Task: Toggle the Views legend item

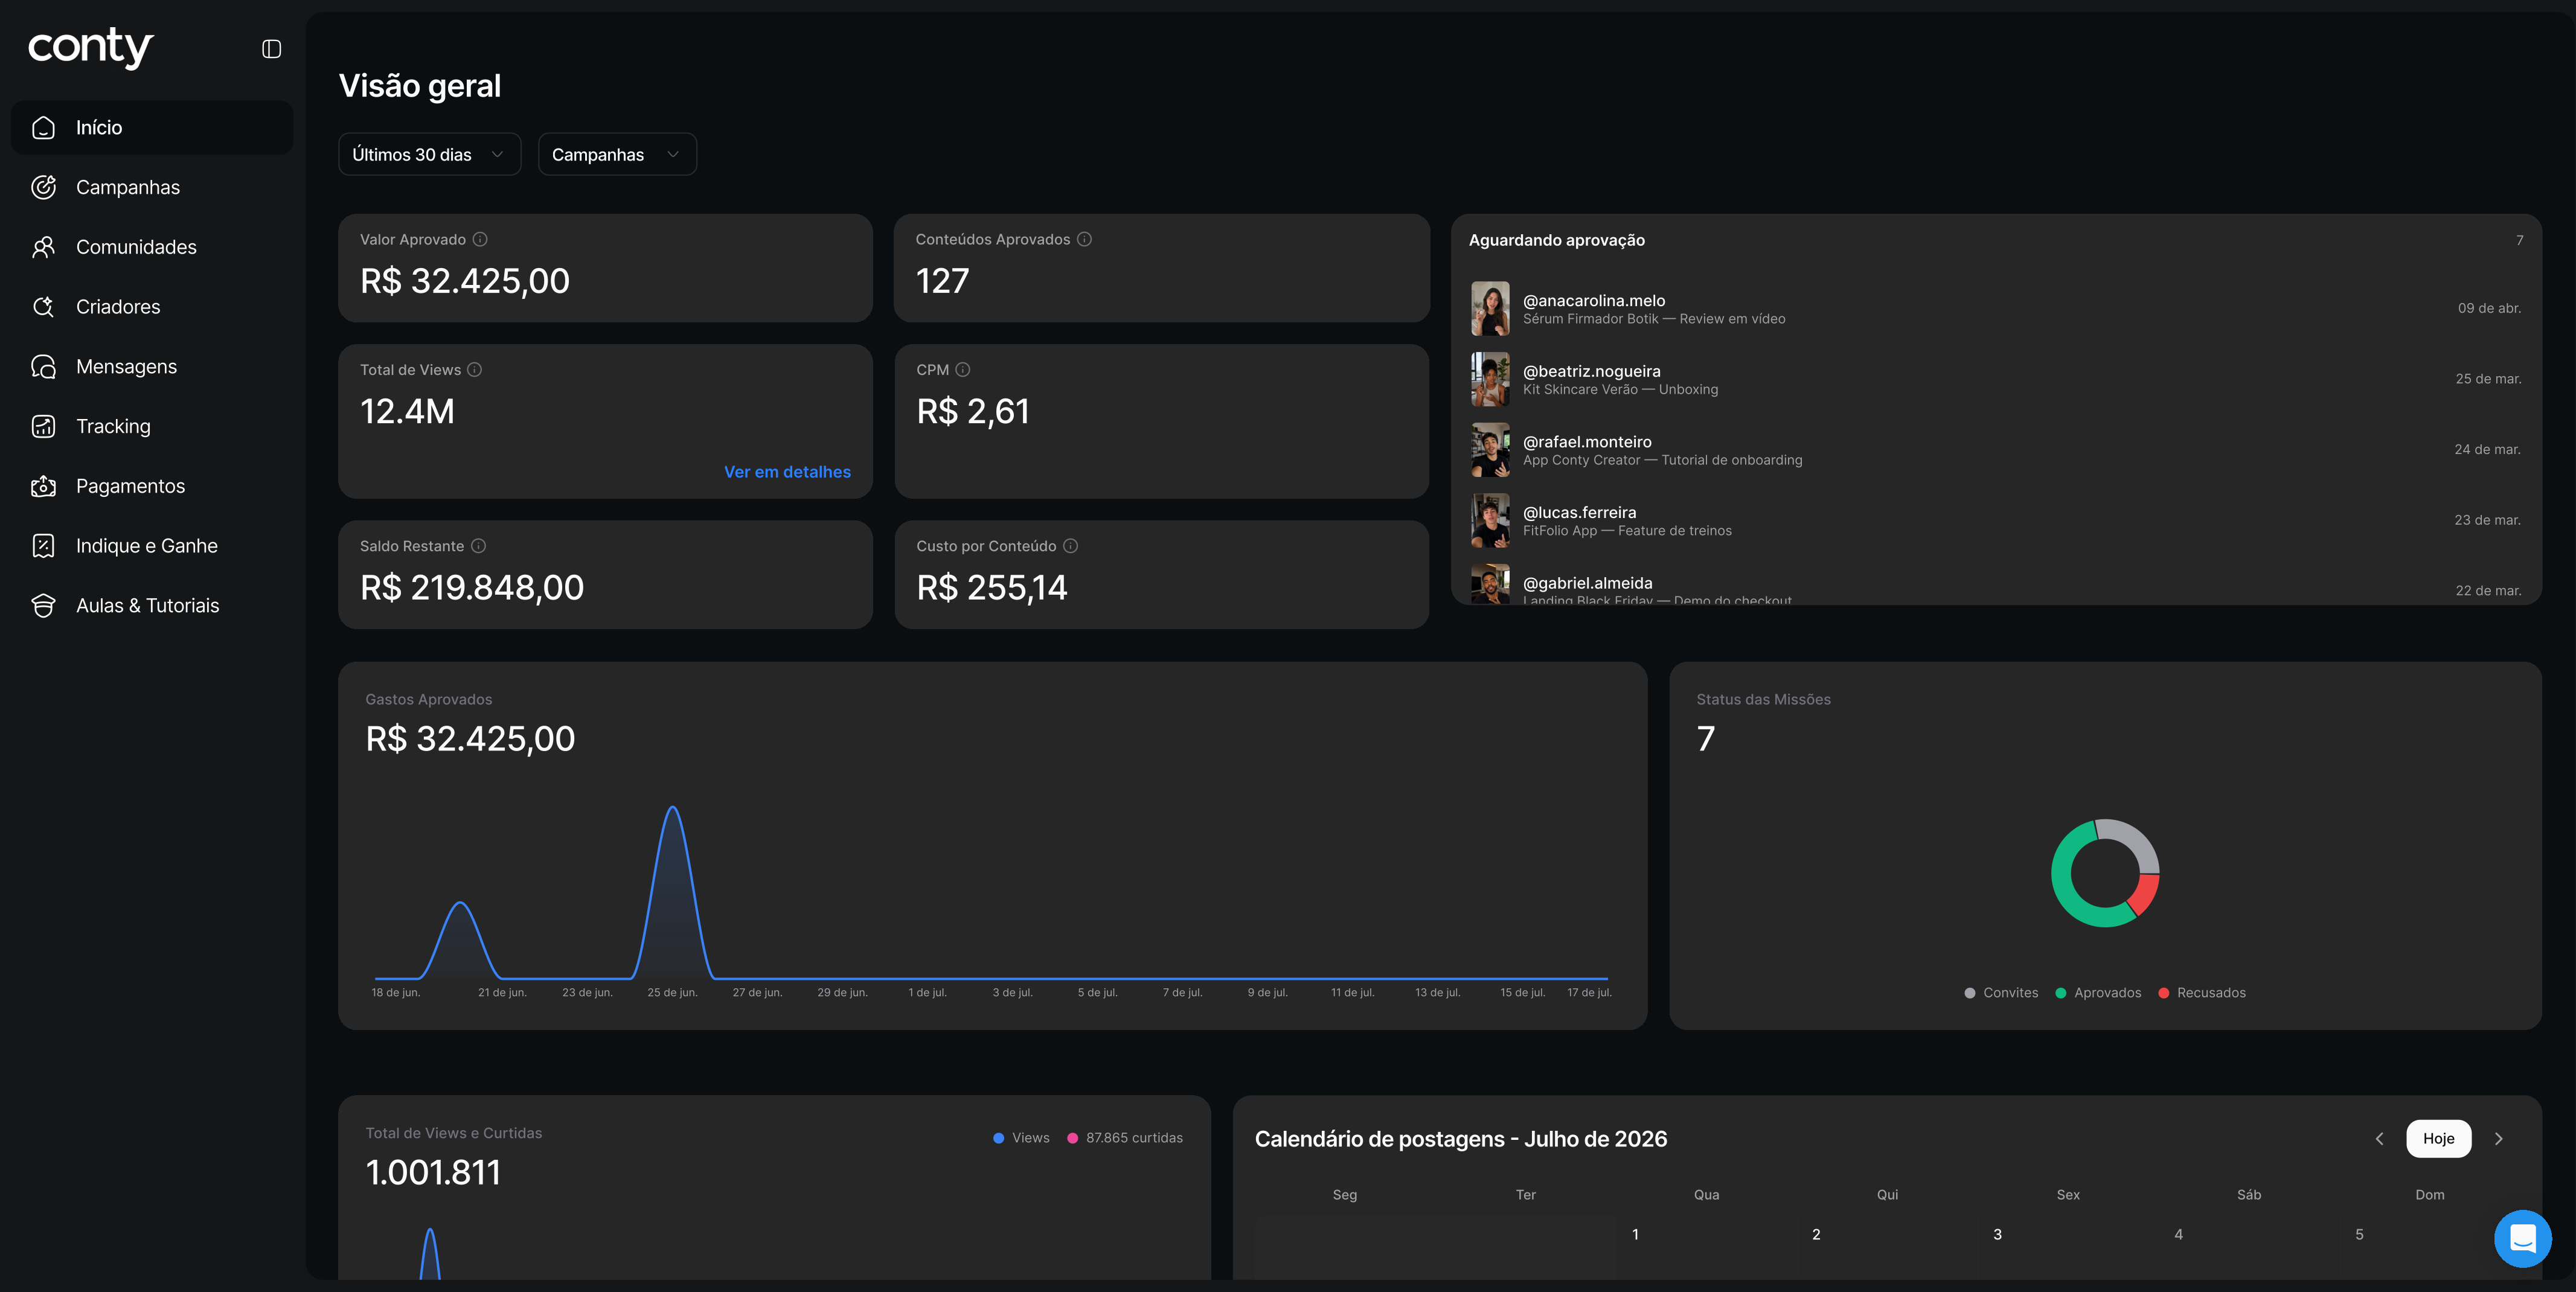Action: 1021,1138
